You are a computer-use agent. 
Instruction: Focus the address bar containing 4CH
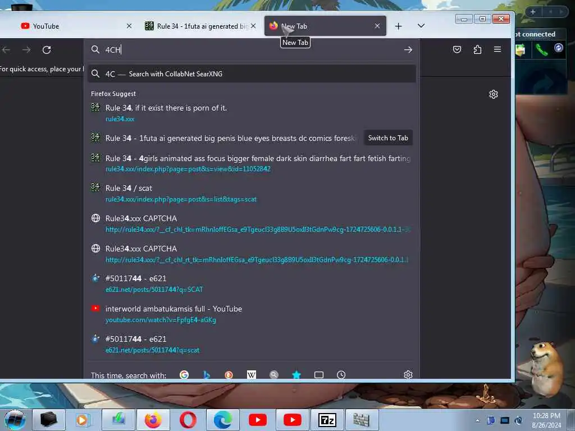251,50
